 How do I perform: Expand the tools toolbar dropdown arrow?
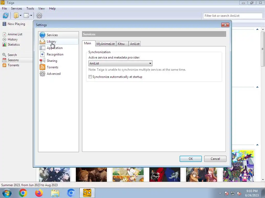coord(31,16)
